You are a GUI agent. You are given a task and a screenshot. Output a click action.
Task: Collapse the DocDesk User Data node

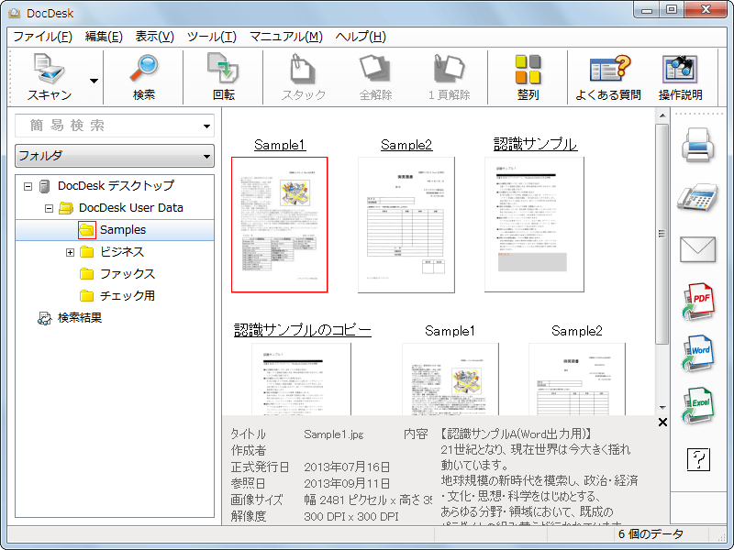tap(49, 208)
